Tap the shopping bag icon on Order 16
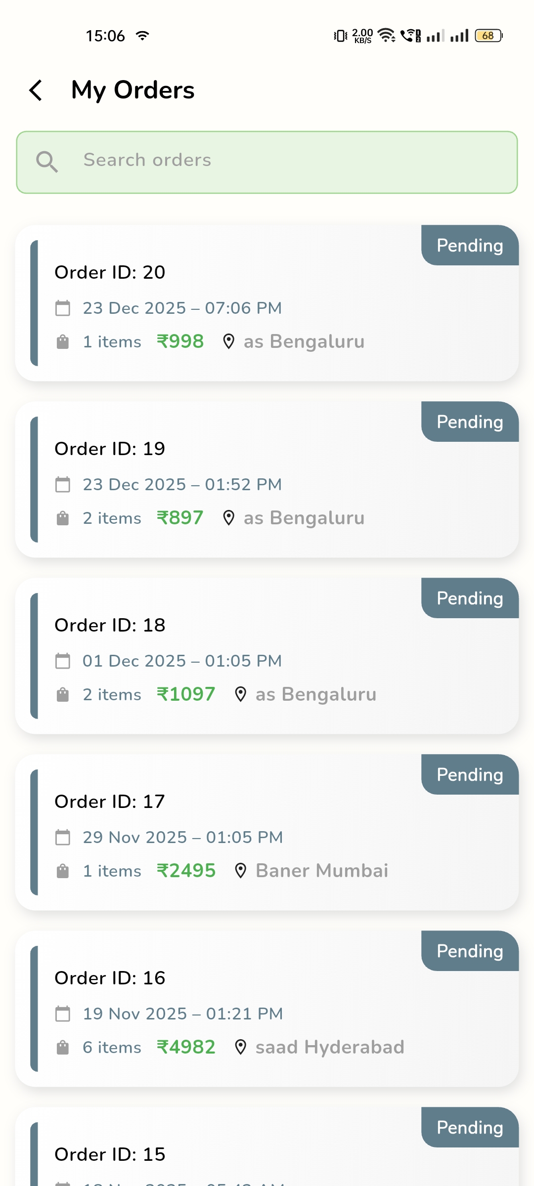Viewport: 534px width, 1186px height. point(63,1048)
